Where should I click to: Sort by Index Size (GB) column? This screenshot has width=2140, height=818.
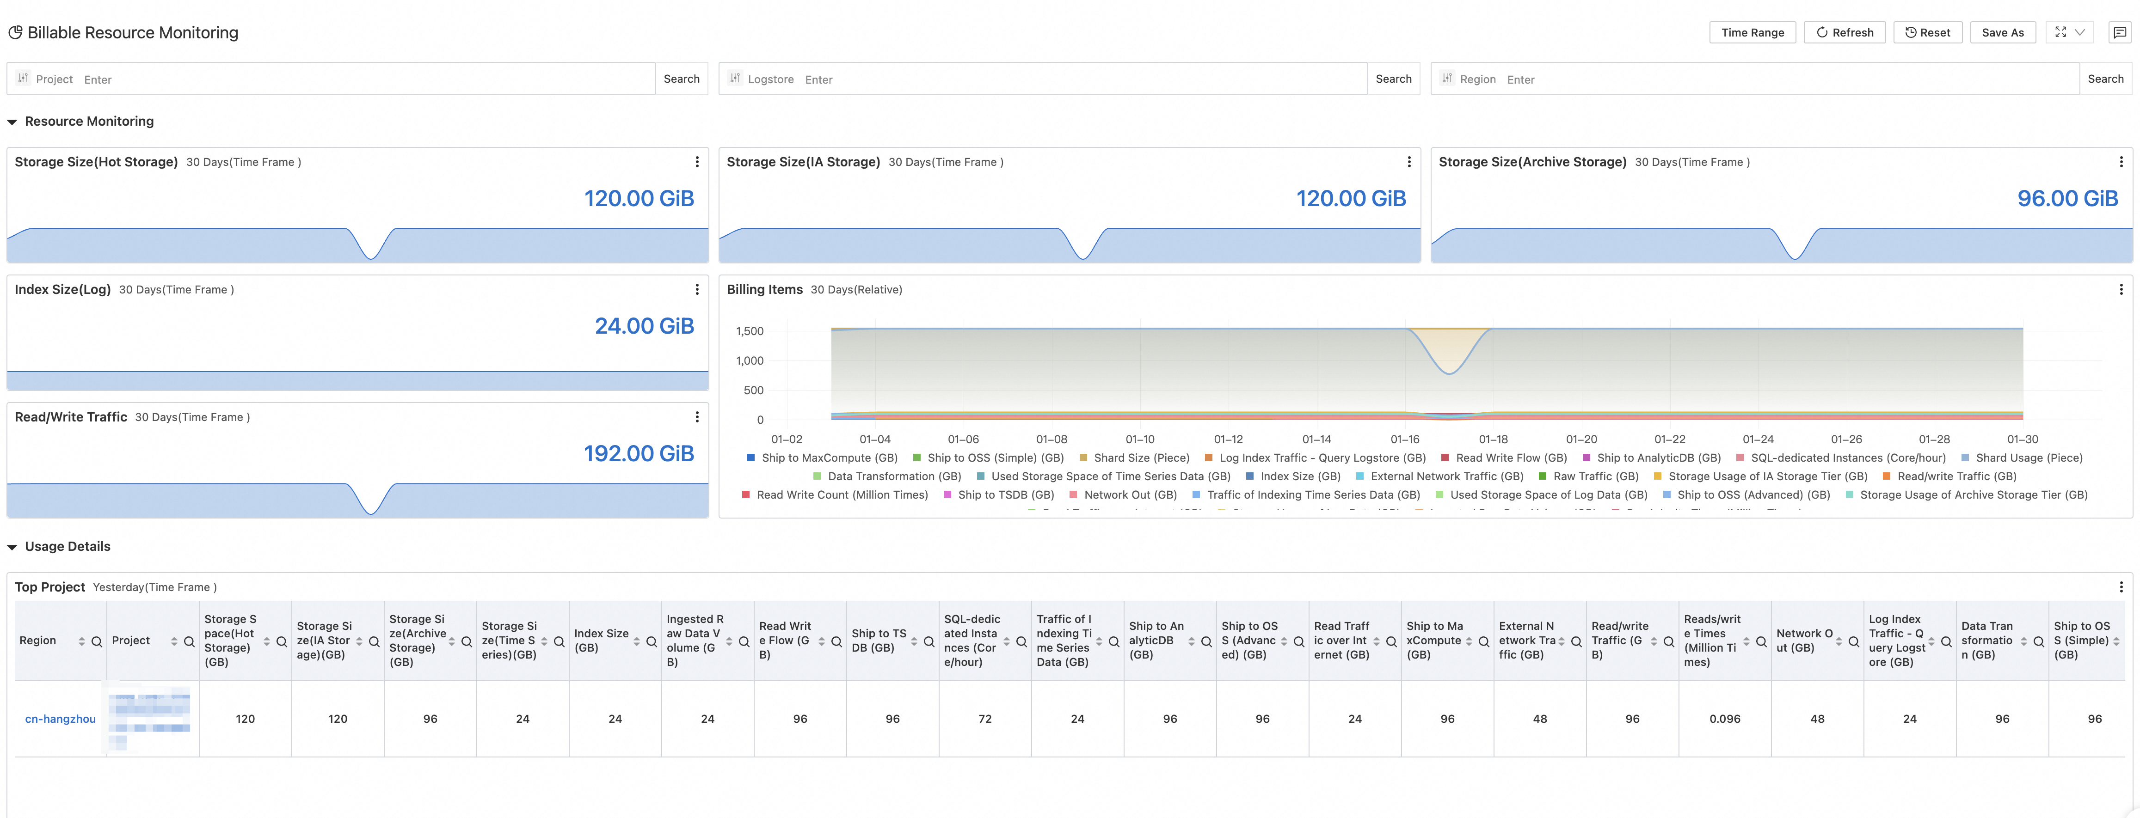(x=636, y=642)
